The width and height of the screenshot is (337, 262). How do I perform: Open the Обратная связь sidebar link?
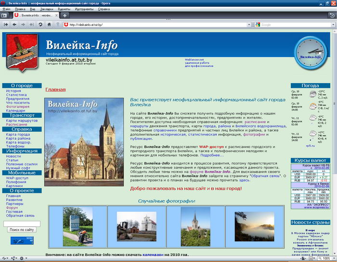coord(20,215)
